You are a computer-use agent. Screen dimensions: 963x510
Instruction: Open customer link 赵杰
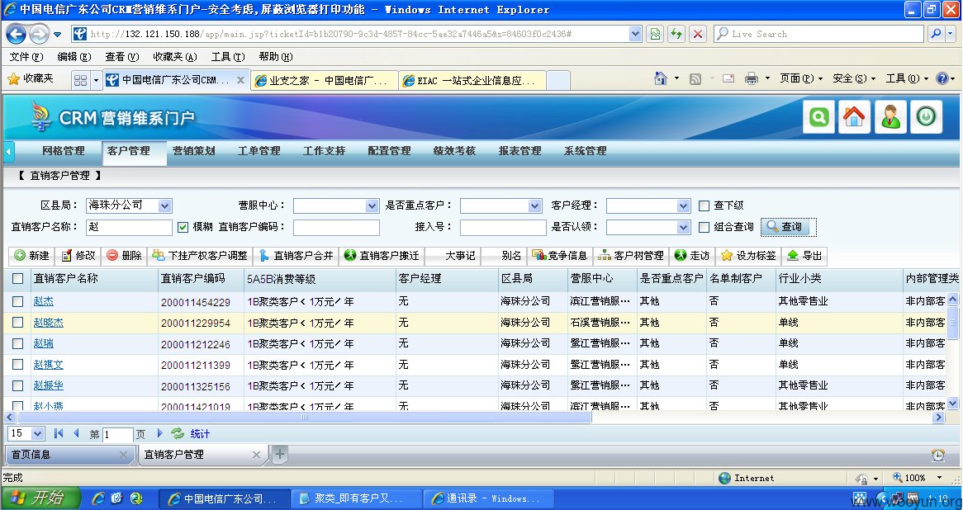pos(44,301)
